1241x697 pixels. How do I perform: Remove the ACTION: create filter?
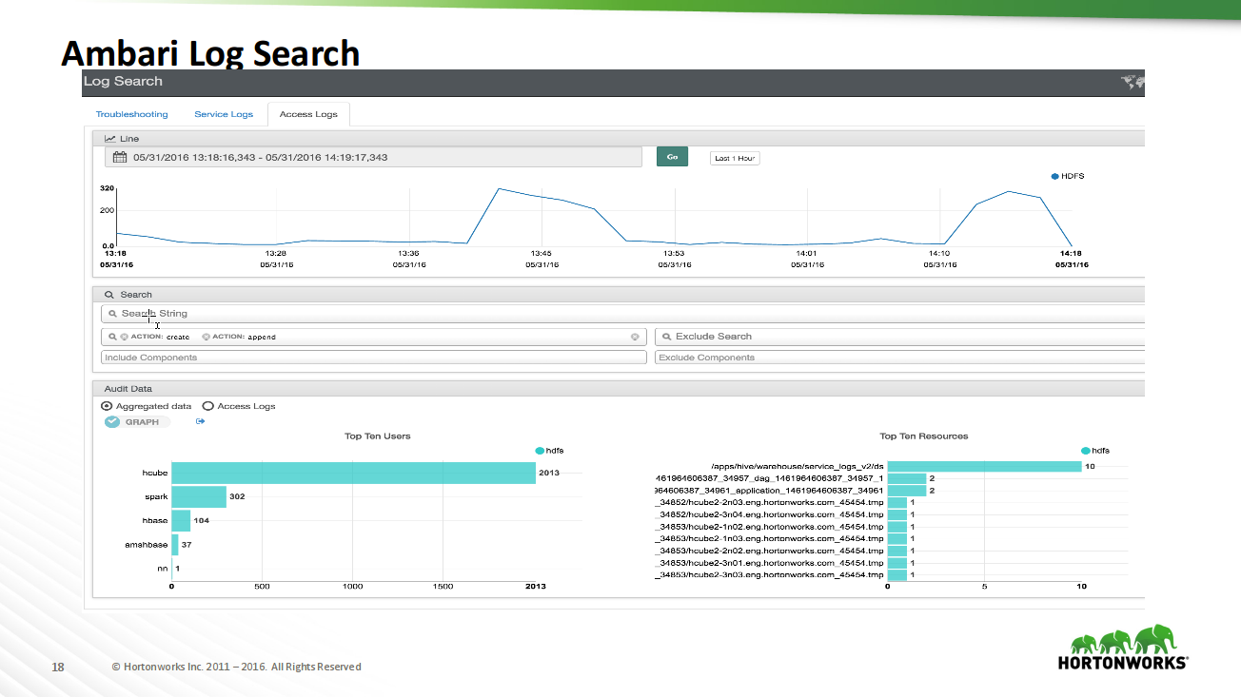[124, 337]
